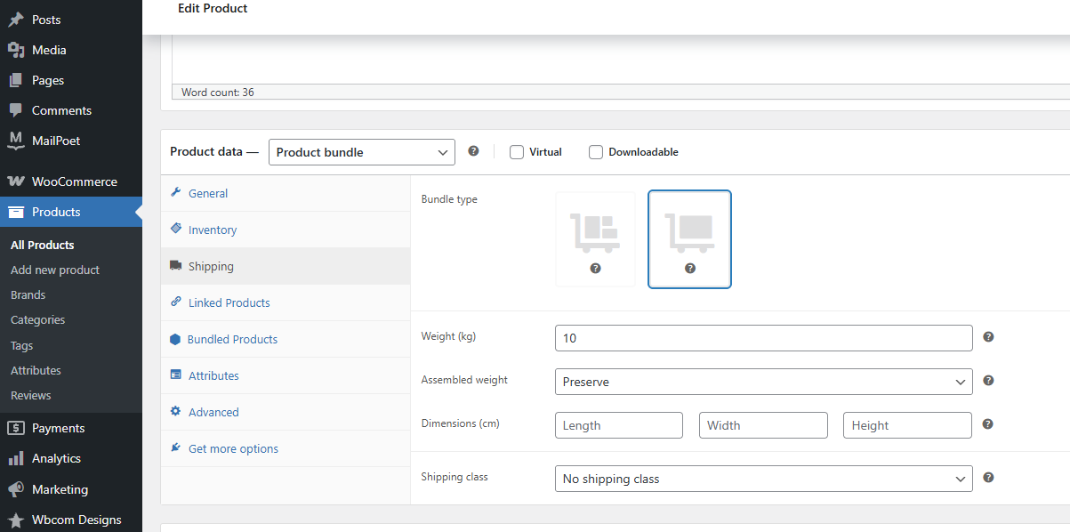Click the help icon next to Weight (kg)

point(987,337)
